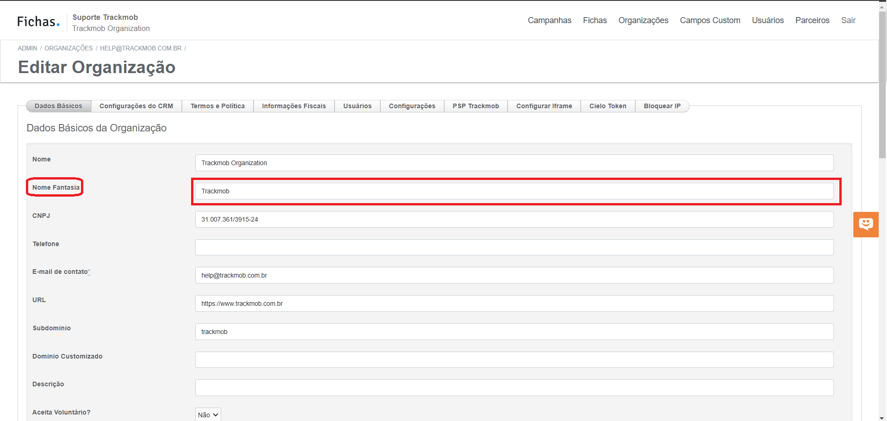Open Organizações in top navigation

point(643,20)
